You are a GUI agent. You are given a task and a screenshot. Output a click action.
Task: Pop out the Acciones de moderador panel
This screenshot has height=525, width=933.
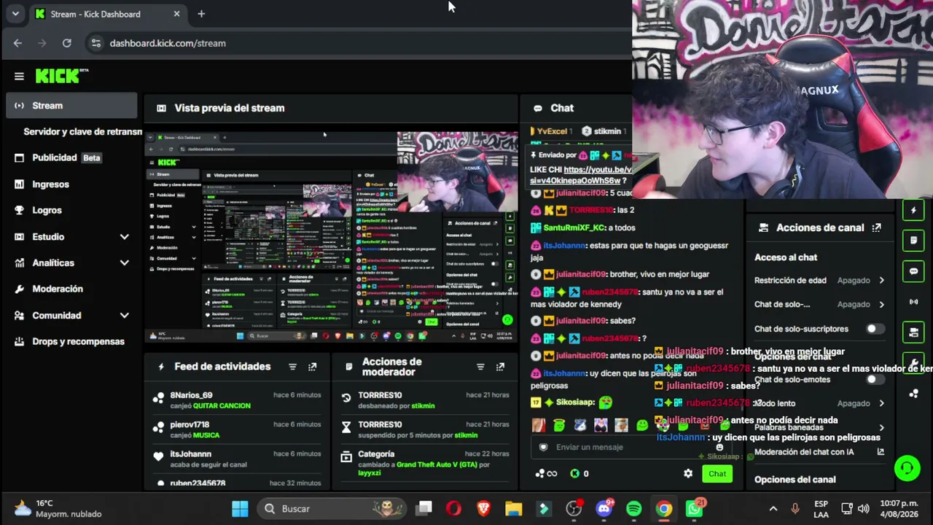(x=500, y=367)
